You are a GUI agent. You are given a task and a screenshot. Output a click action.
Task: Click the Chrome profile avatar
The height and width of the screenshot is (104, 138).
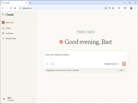(131, 8)
